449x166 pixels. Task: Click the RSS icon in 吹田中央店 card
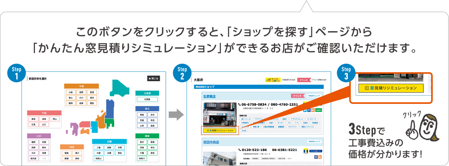tap(320, 157)
